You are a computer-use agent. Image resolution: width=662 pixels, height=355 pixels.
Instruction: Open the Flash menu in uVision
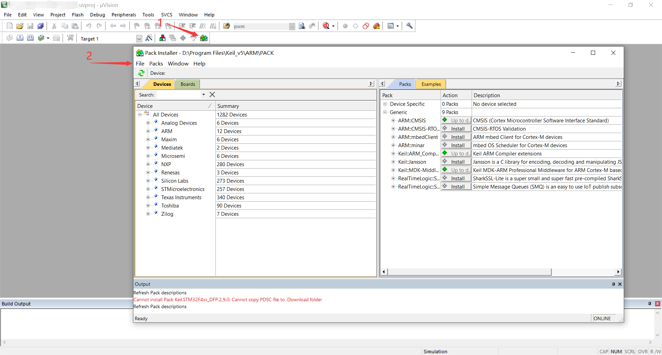pyautogui.click(x=78, y=15)
